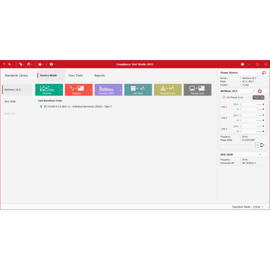Click the wrench settings icon in toolbar

pos(10,64)
